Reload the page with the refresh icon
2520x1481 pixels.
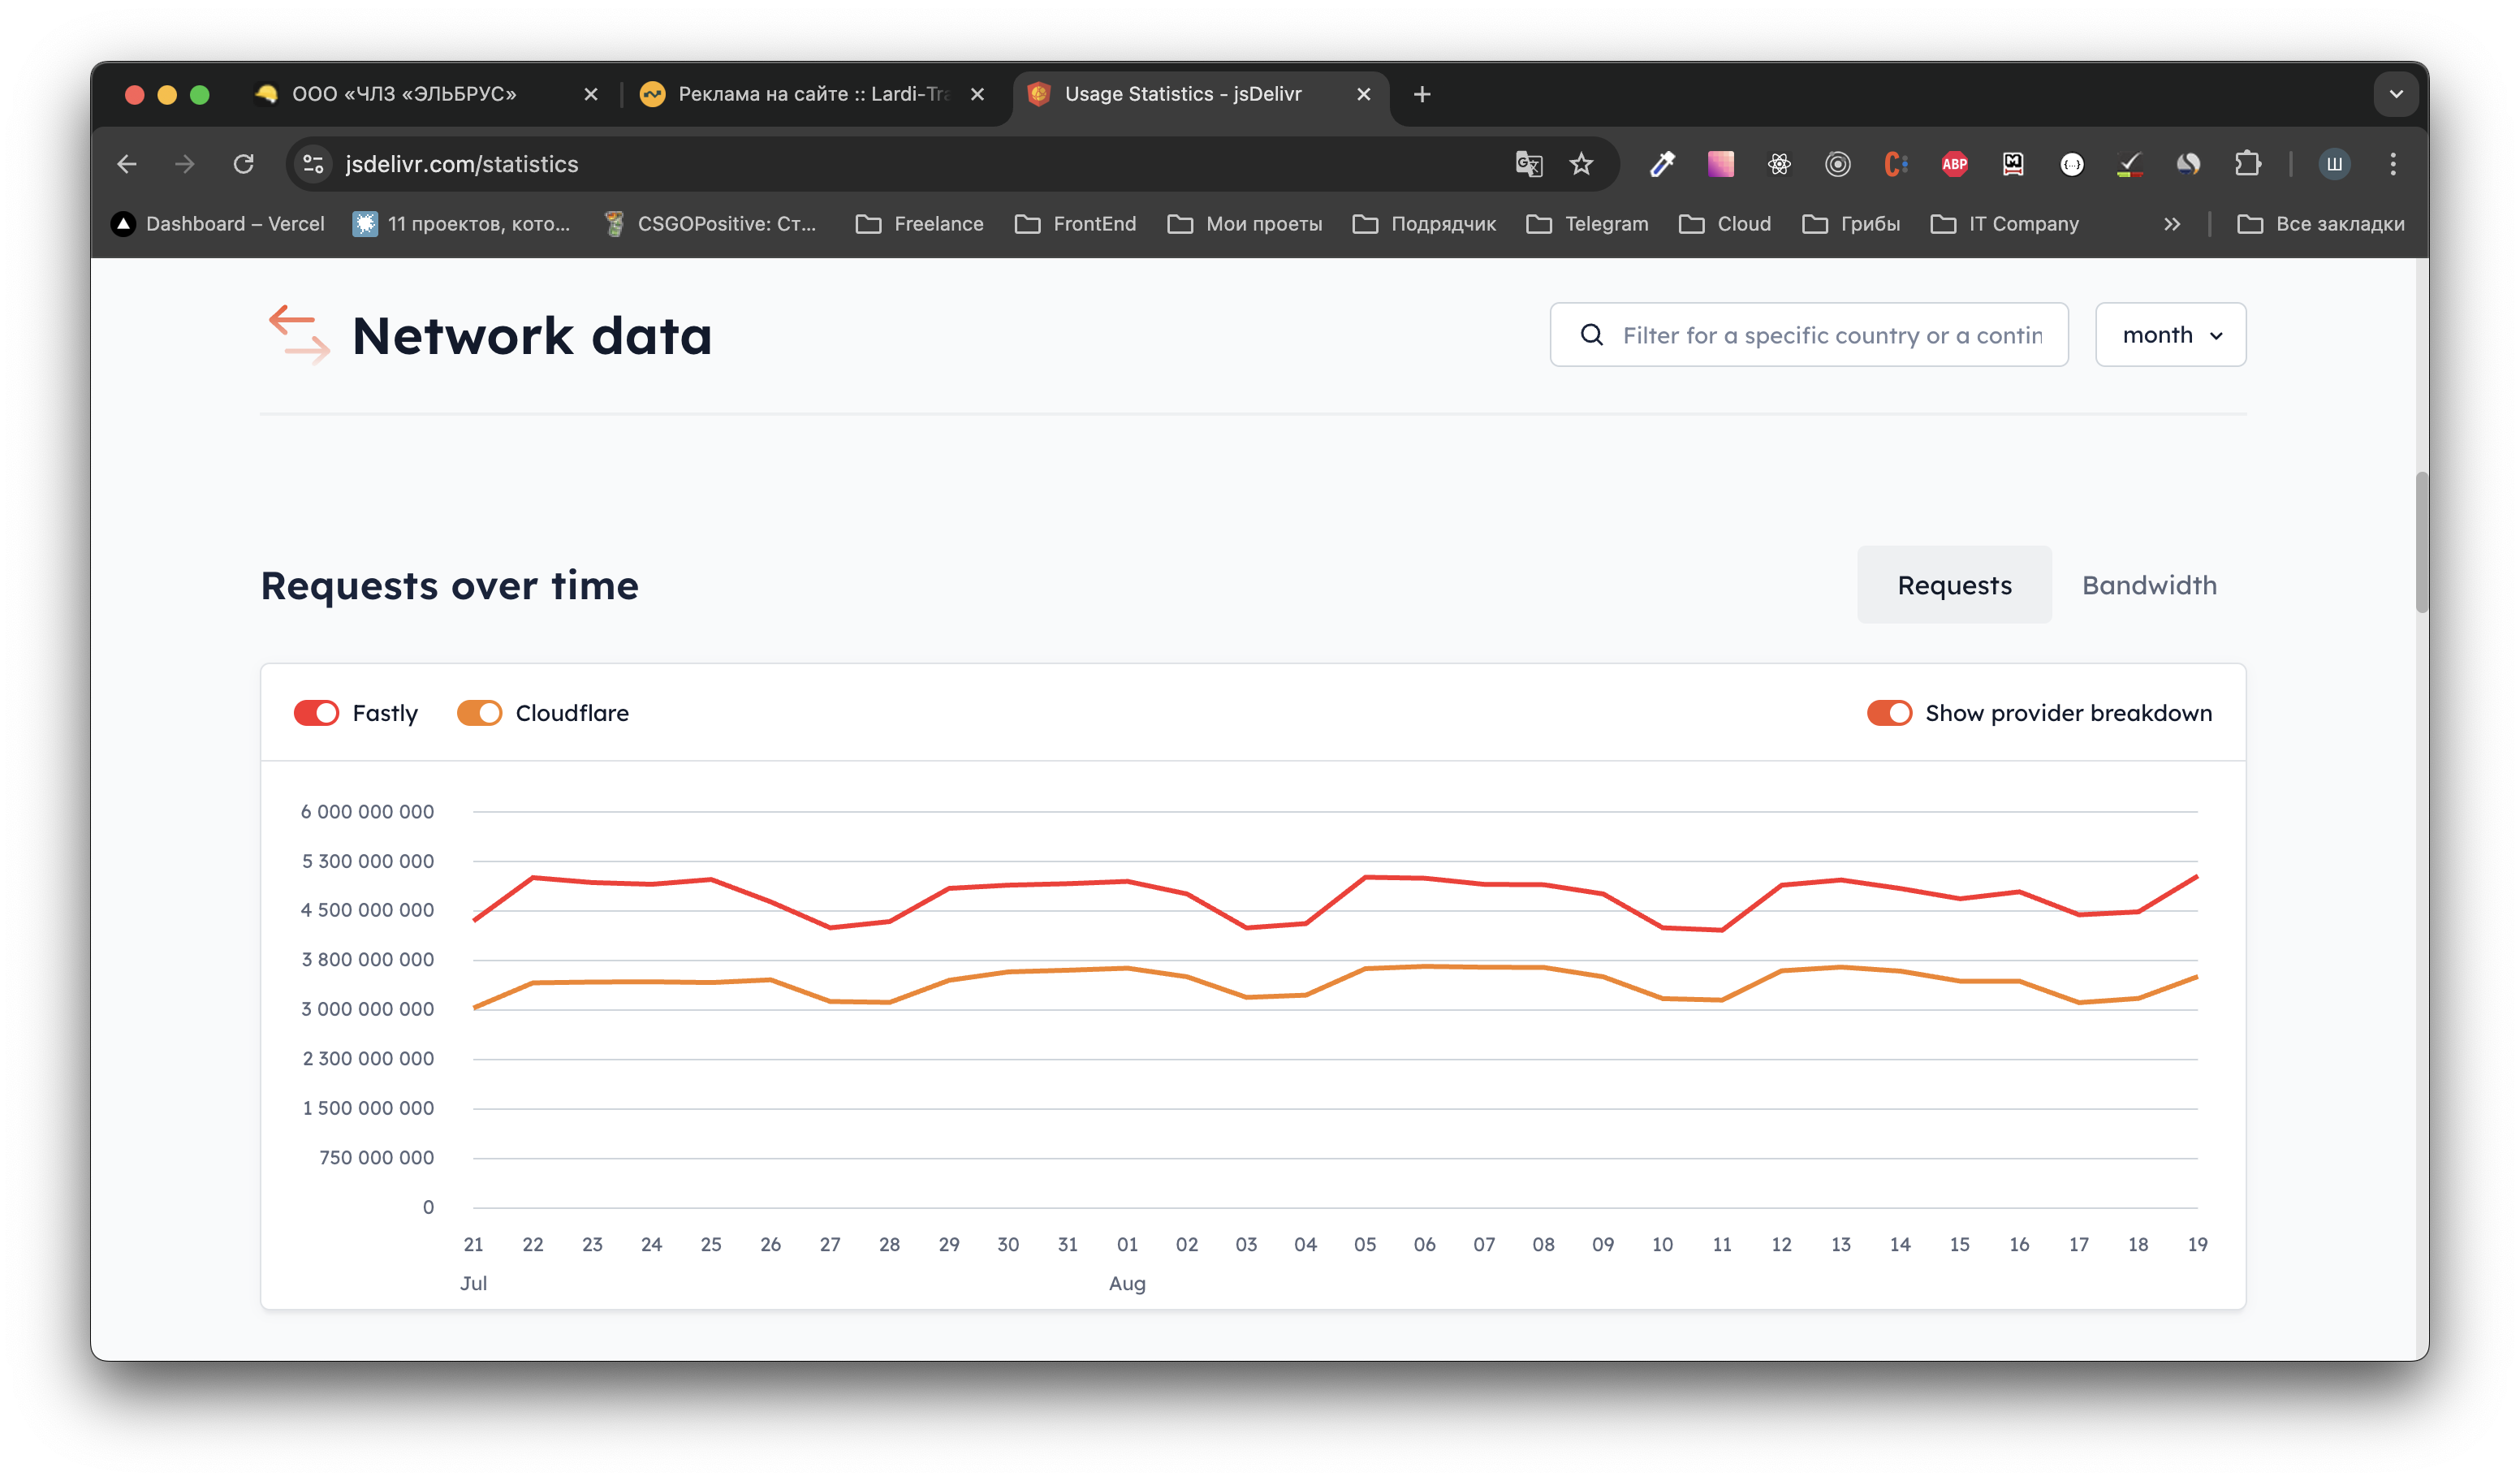(243, 164)
